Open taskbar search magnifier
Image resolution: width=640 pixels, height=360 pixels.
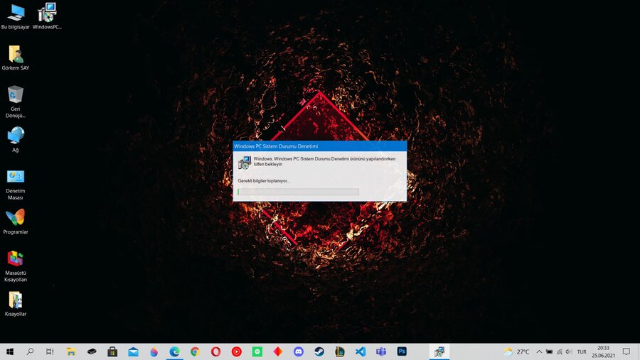[30, 351]
